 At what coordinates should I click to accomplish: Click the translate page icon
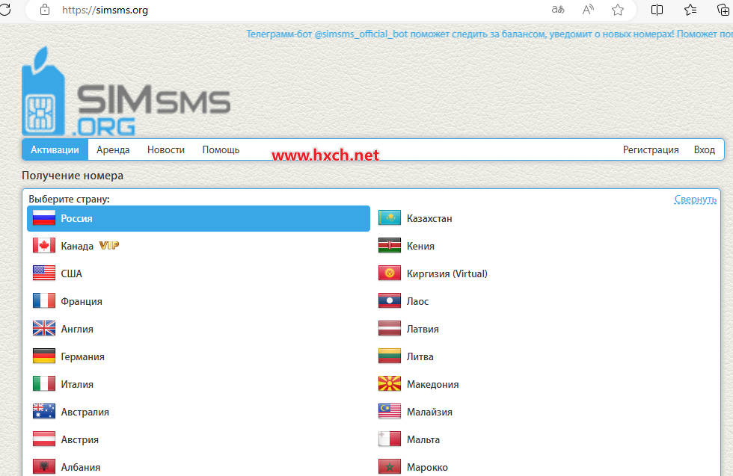pos(558,10)
